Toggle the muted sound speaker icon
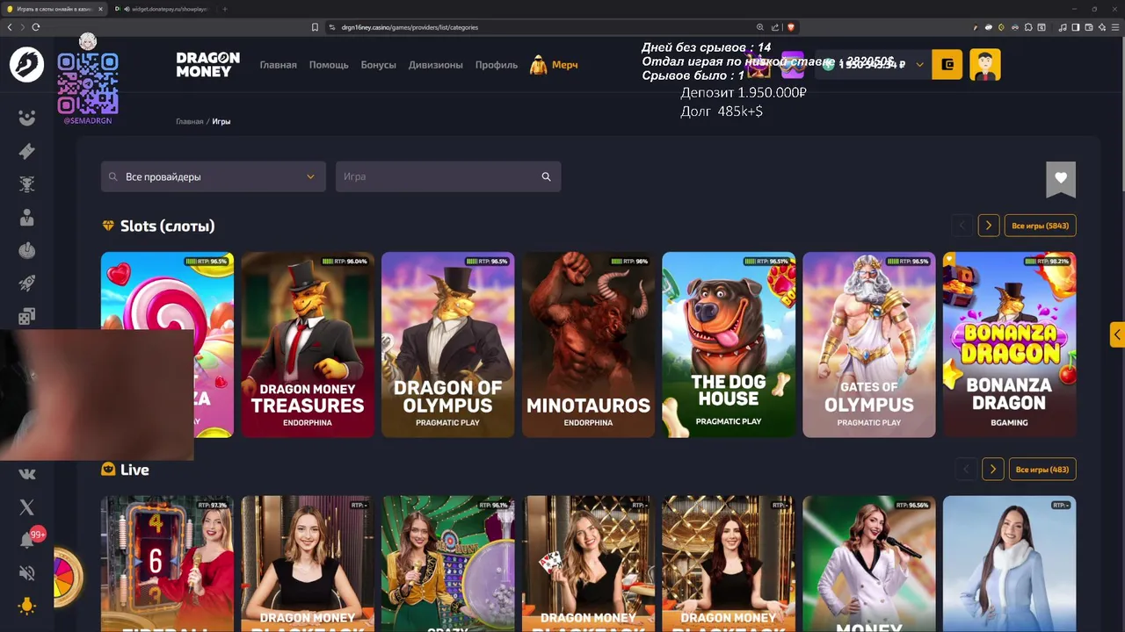Screen dimensions: 1125x632 pos(27,573)
